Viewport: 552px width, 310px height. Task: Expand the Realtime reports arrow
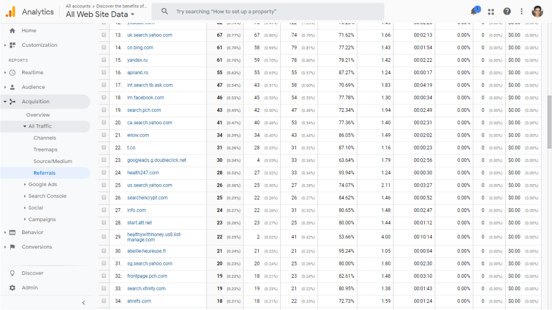[5, 73]
